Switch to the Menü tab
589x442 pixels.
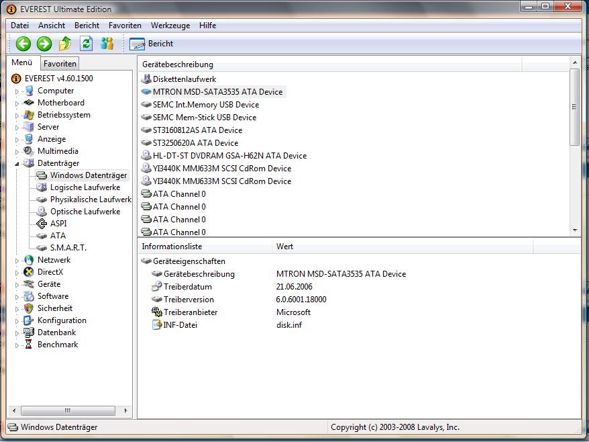pos(21,62)
